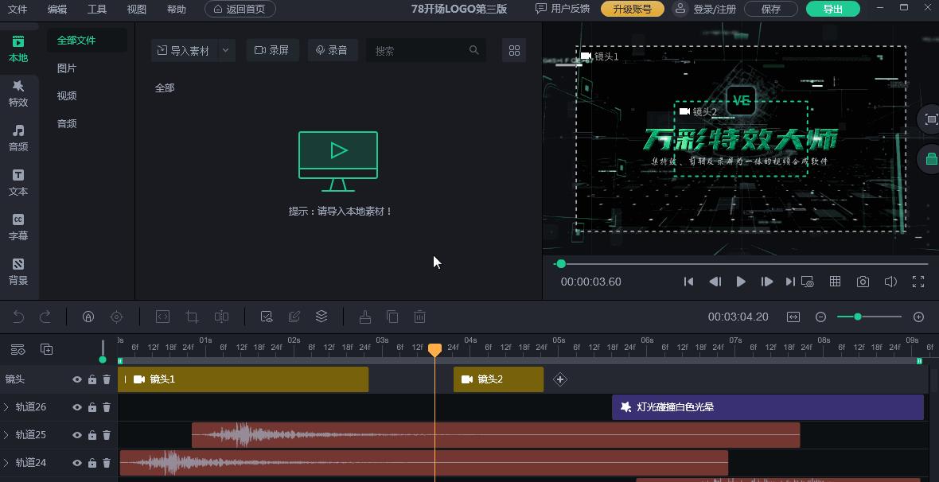Click the target locate icon in toolbar
Viewport: 939px width, 482px height.
[x=117, y=317]
